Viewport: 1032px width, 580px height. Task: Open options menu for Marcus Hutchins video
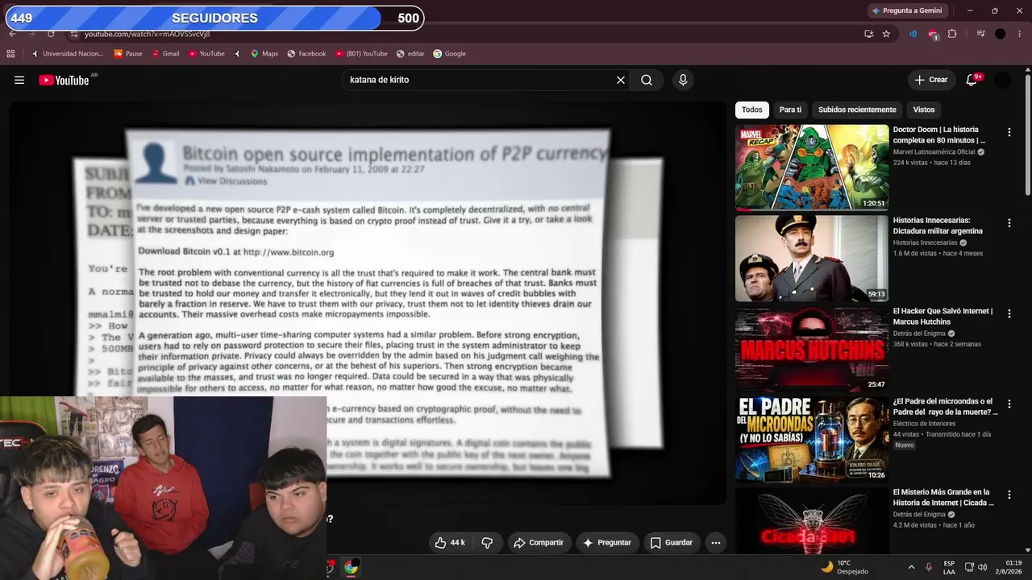click(1009, 313)
